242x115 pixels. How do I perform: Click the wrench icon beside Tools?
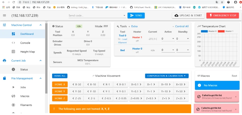click(x=118, y=27)
